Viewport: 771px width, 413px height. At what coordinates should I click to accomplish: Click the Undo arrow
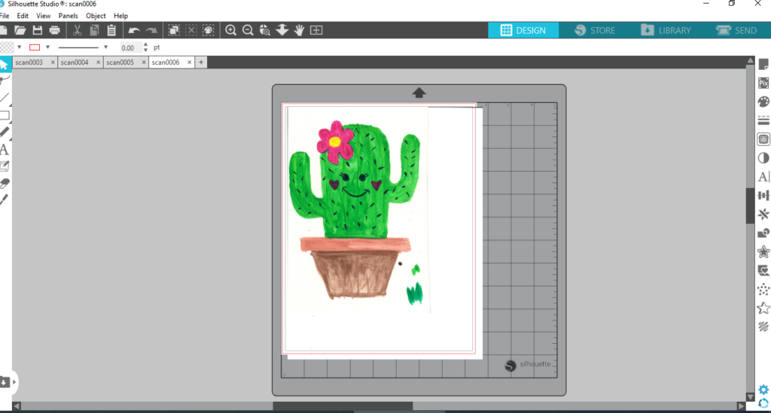tap(134, 30)
